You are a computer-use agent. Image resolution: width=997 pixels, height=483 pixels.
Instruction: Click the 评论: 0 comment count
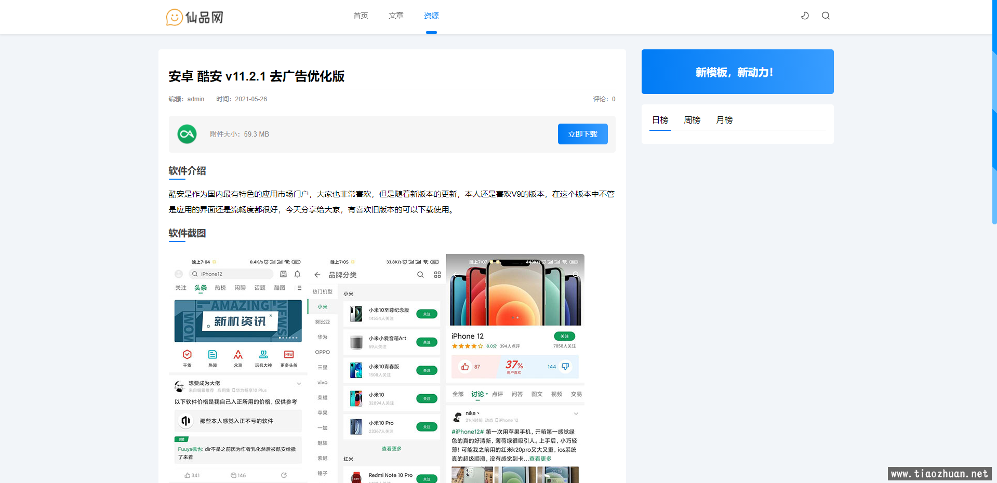pos(604,99)
